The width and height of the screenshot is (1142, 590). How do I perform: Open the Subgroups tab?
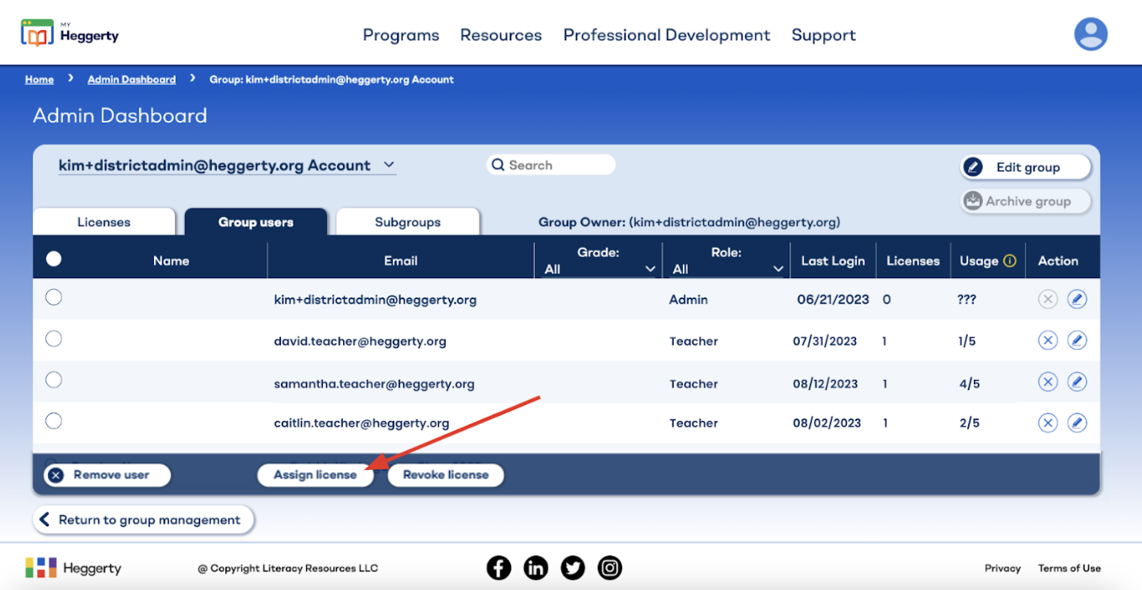(x=407, y=221)
